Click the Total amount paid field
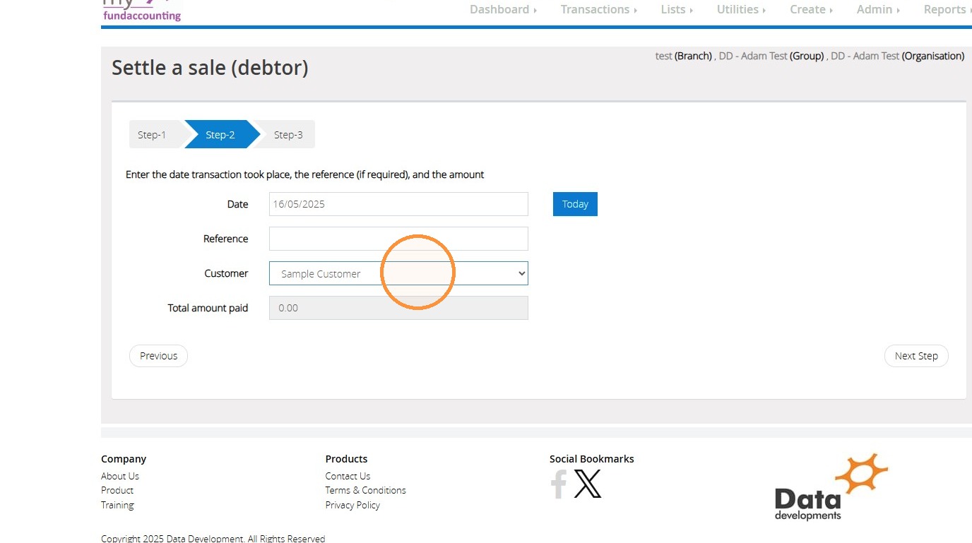The height and width of the screenshot is (543, 972). 398,308
